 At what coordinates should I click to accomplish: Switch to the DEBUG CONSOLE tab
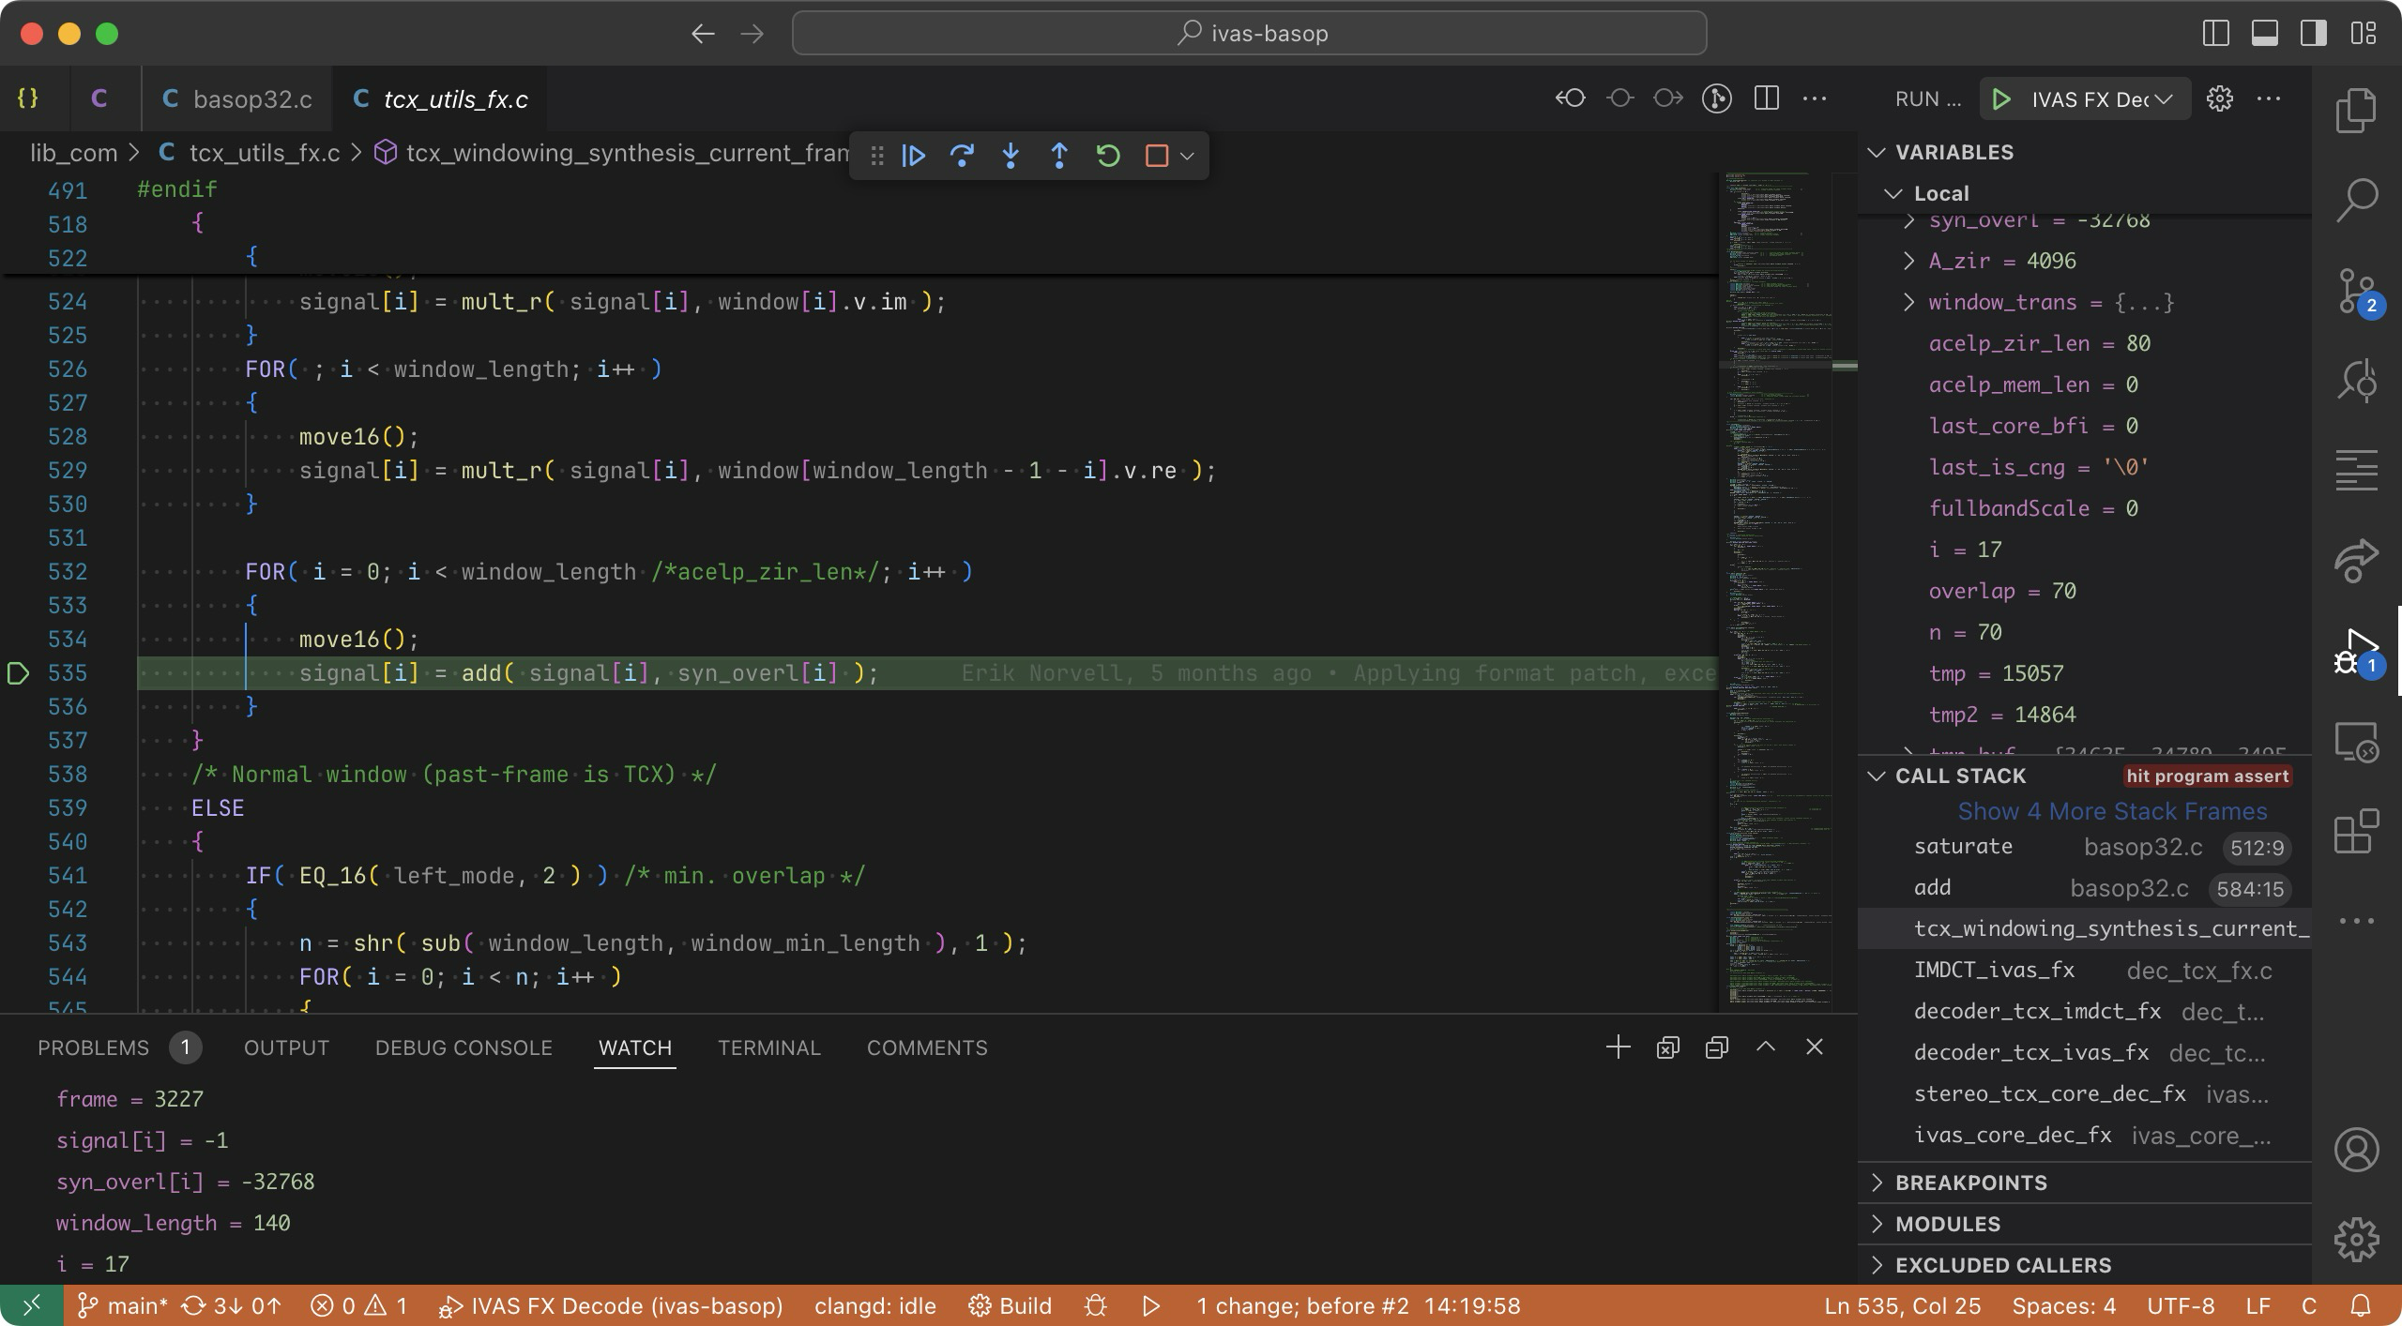pyautogui.click(x=464, y=1047)
